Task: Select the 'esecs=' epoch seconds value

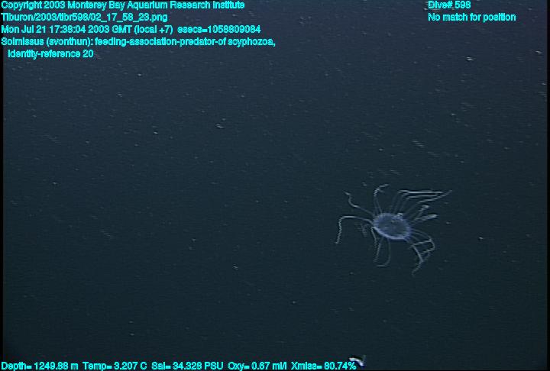Action: click(x=219, y=30)
